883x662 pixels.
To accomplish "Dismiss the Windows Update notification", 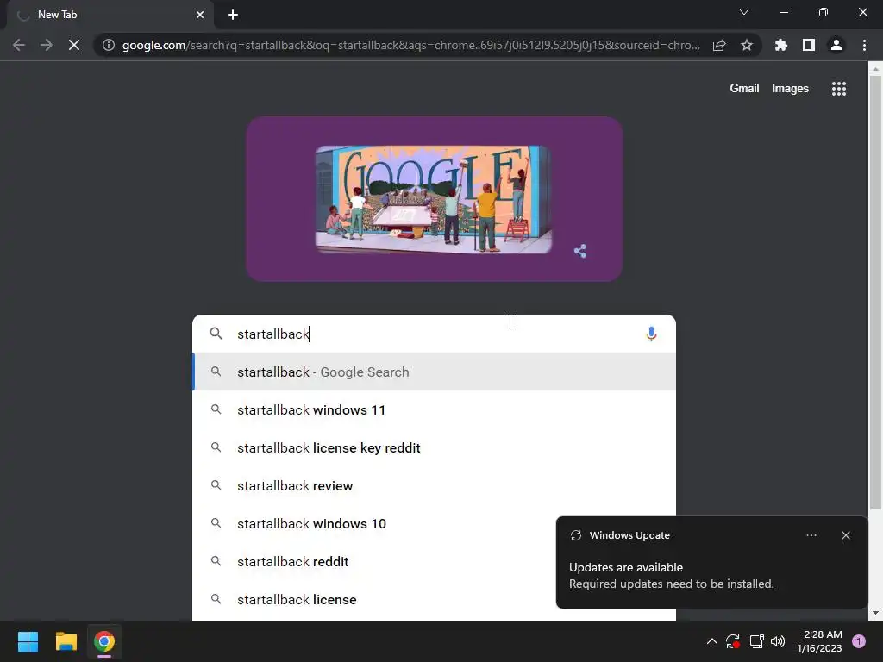I will tap(846, 535).
